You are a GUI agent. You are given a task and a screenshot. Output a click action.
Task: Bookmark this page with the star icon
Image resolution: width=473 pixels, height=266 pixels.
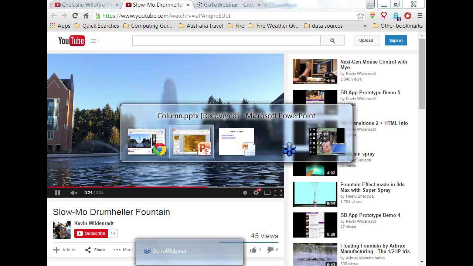pyautogui.click(x=360, y=16)
